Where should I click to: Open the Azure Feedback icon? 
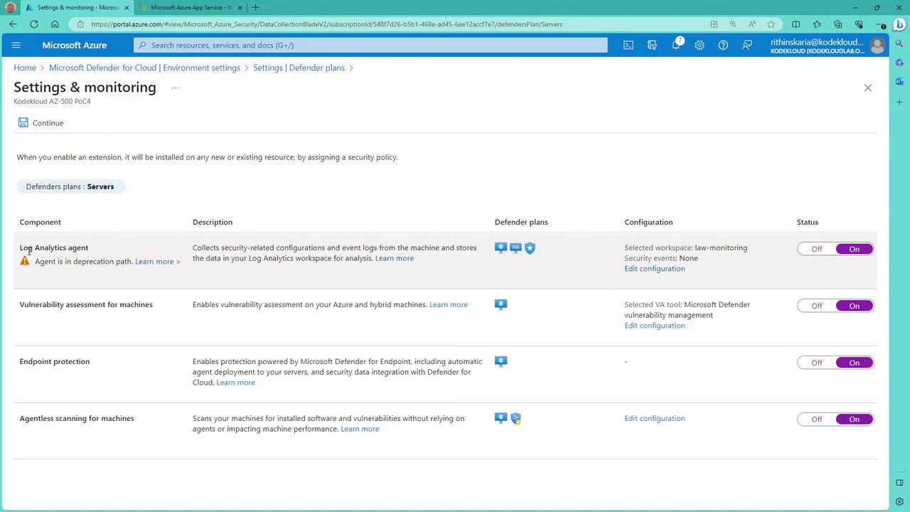[x=746, y=45]
